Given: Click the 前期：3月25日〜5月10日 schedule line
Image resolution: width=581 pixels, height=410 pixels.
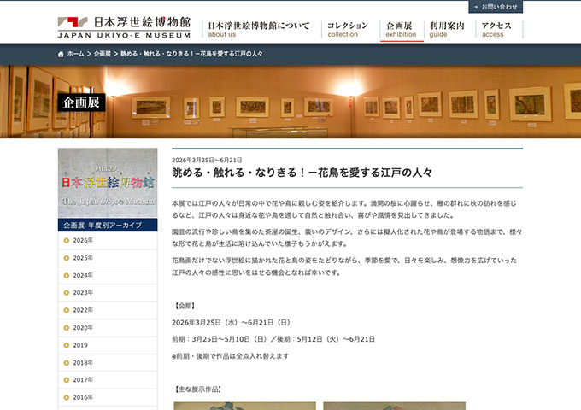Looking at the screenshot, I should (x=273, y=339).
